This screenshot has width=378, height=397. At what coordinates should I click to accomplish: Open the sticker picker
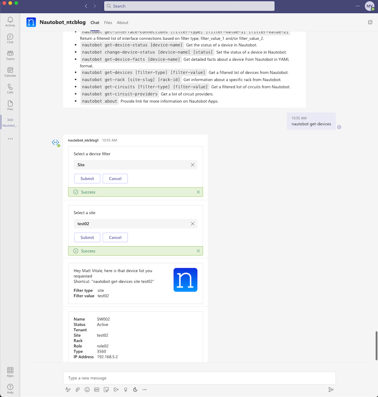tap(106, 389)
